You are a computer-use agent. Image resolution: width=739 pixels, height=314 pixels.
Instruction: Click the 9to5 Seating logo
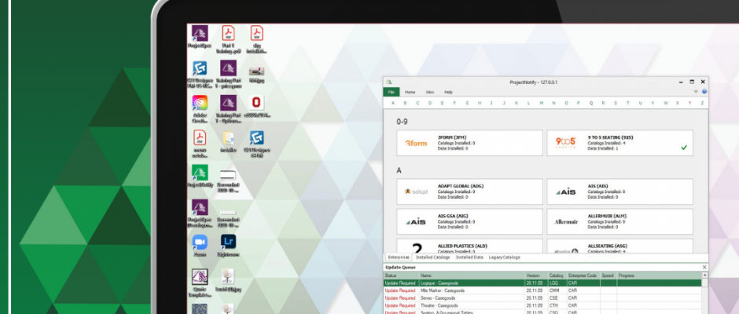pyautogui.click(x=565, y=143)
